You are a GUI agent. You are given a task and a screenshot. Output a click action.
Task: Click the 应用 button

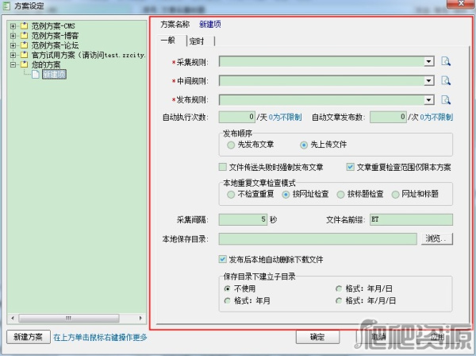pos(437,337)
